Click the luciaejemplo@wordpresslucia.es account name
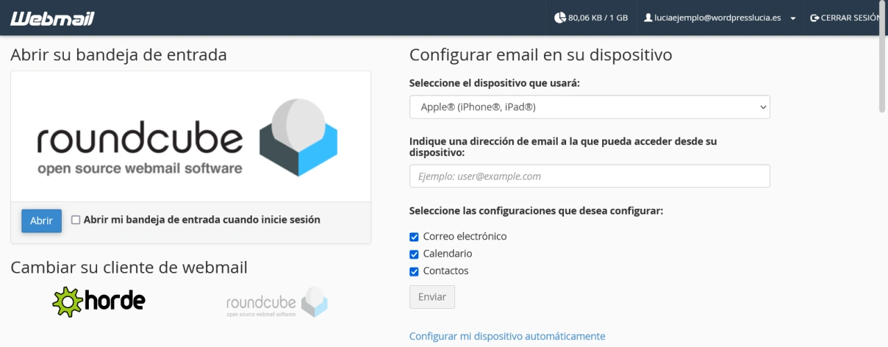 (717, 18)
